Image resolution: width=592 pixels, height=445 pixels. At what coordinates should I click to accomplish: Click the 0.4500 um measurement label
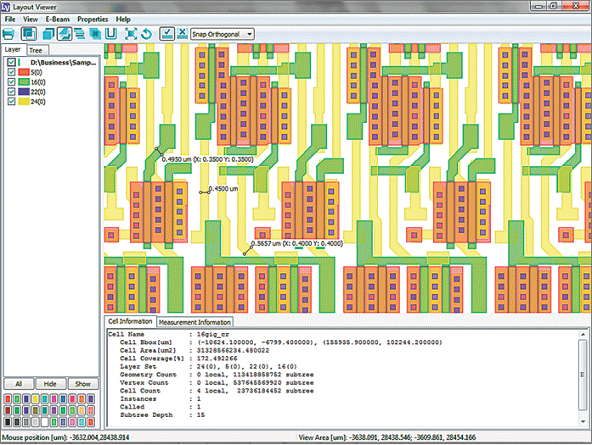point(223,188)
